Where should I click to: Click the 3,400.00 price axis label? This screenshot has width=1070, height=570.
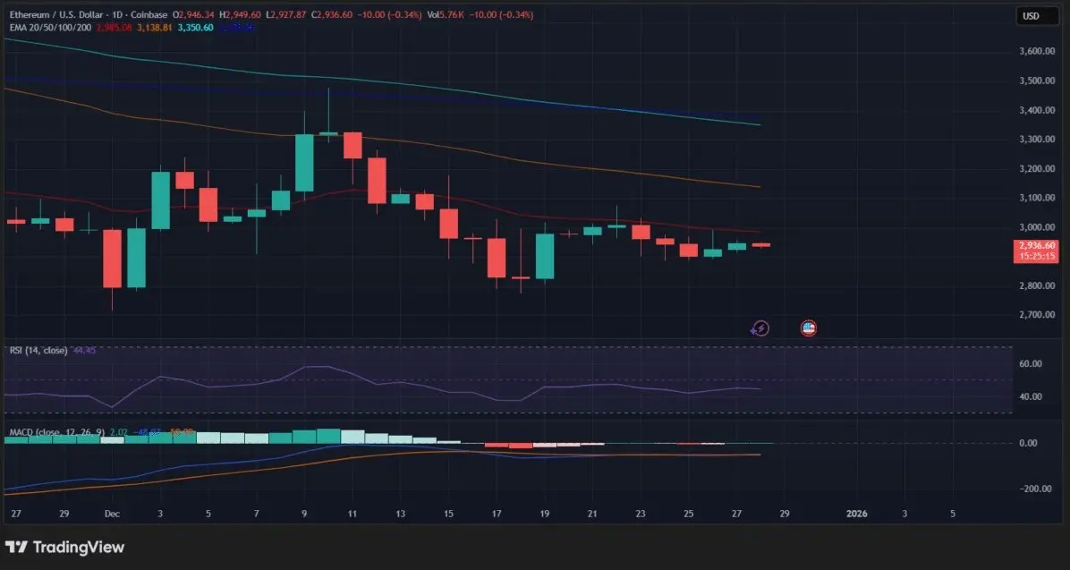coord(1037,110)
